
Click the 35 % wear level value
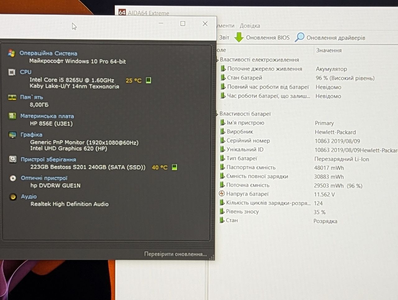(319, 212)
